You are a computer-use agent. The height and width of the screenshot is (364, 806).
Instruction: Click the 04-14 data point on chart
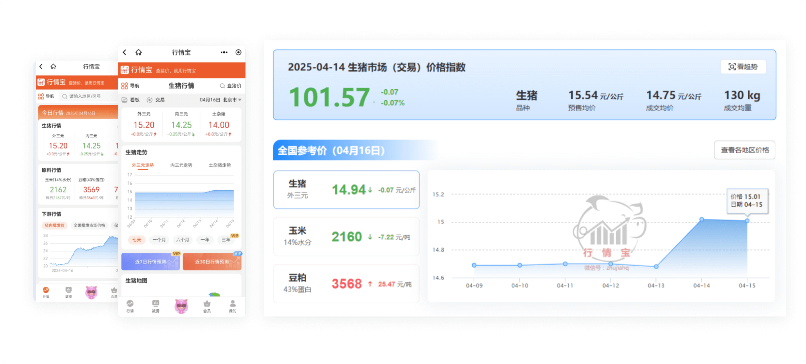click(702, 219)
